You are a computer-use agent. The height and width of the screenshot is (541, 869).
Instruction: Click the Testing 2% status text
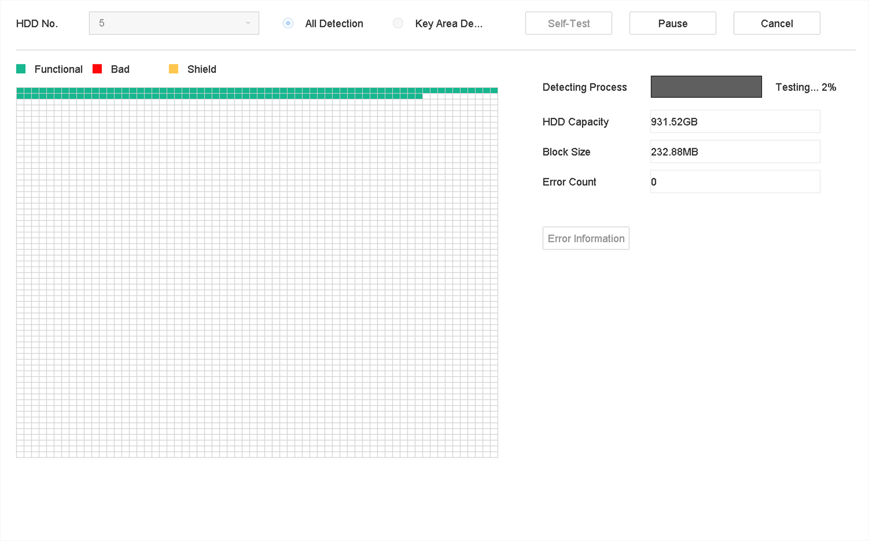click(x=805, y=87)
